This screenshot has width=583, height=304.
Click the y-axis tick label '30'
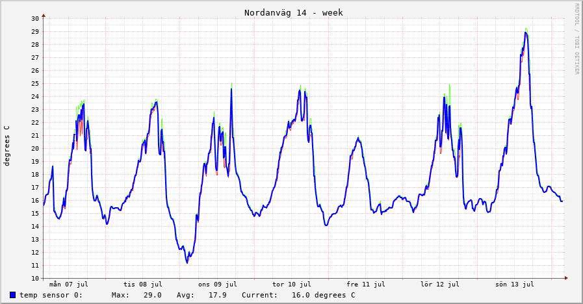(35, 19)
